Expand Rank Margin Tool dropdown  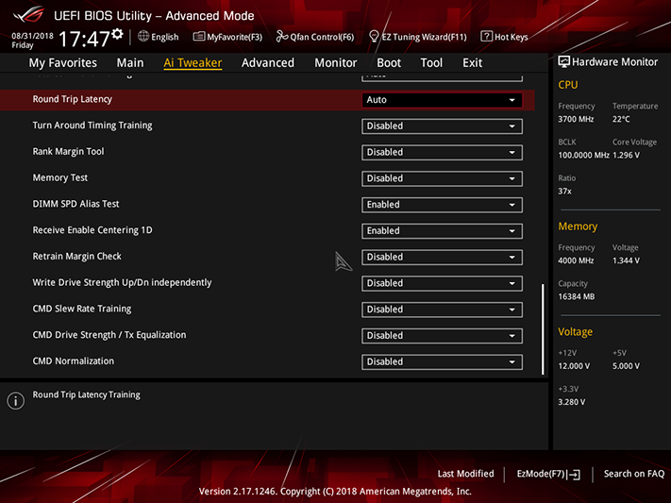(442, 152)
